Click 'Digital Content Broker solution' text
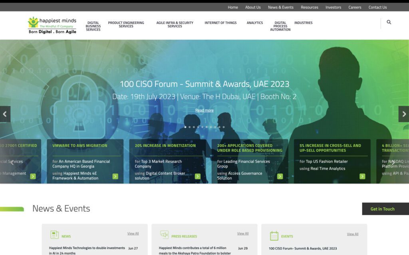Viewport: 409px width, 255px height. (160, 176)
